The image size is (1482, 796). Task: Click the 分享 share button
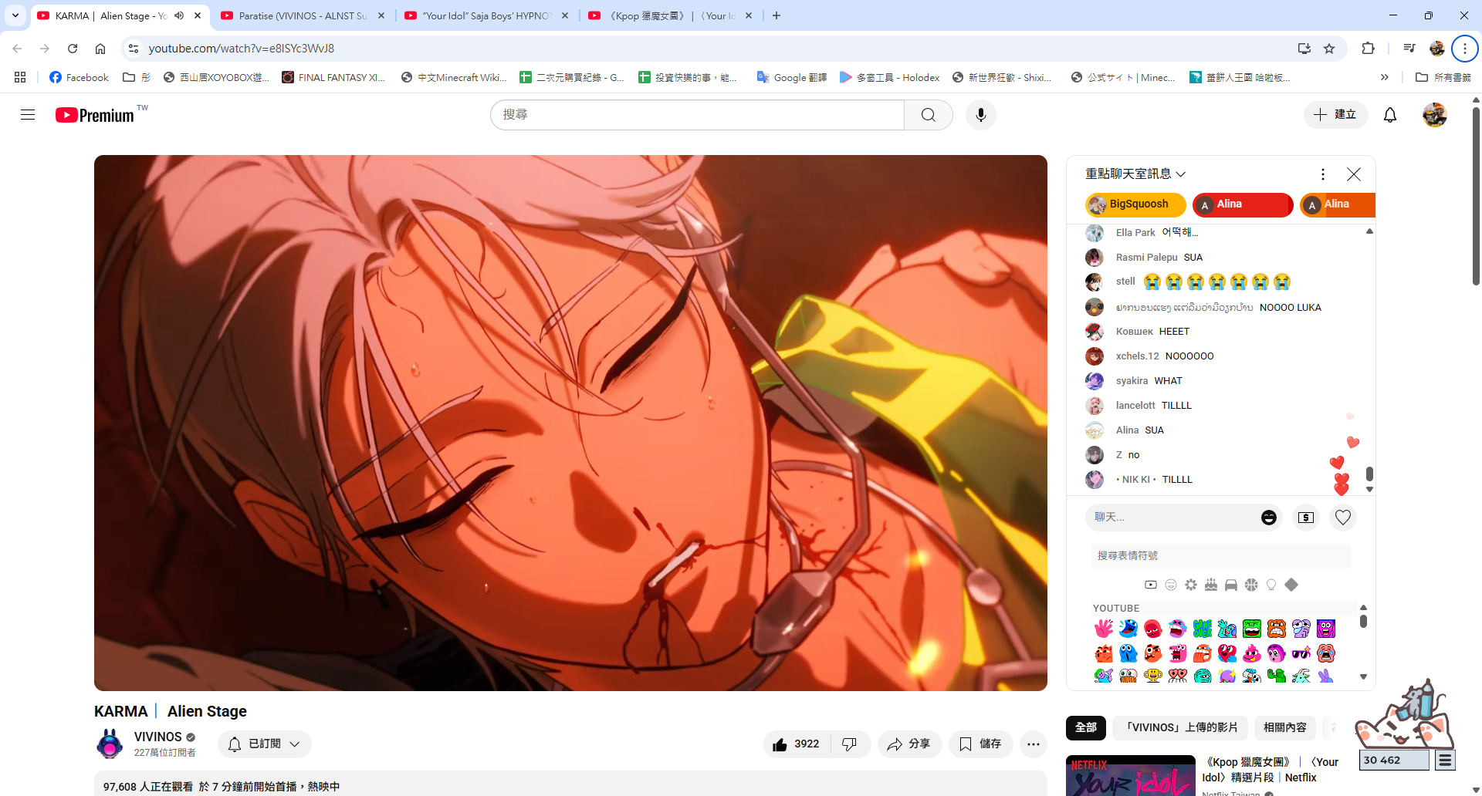click(909, 744)
